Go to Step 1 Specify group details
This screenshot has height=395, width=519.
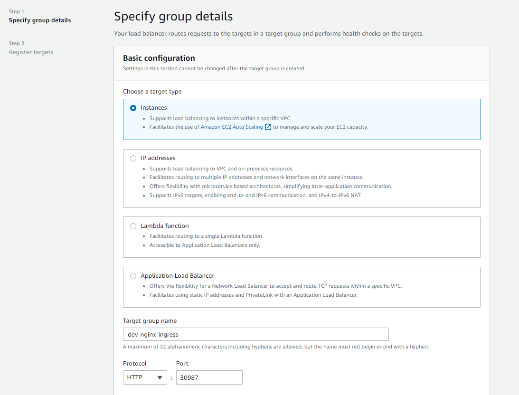(40, 20)
